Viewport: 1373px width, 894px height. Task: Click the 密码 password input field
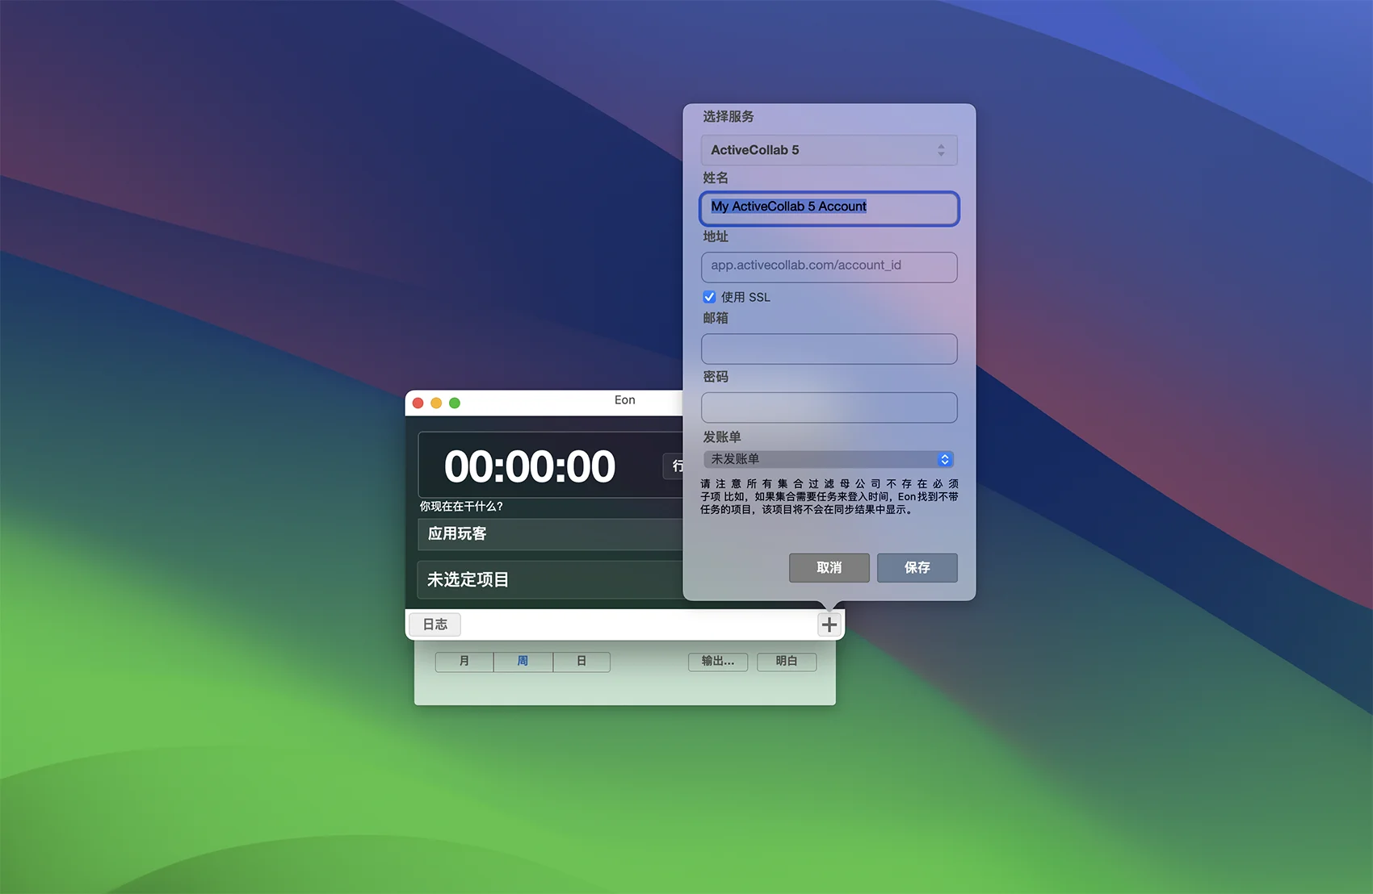(x=829, y=407)
